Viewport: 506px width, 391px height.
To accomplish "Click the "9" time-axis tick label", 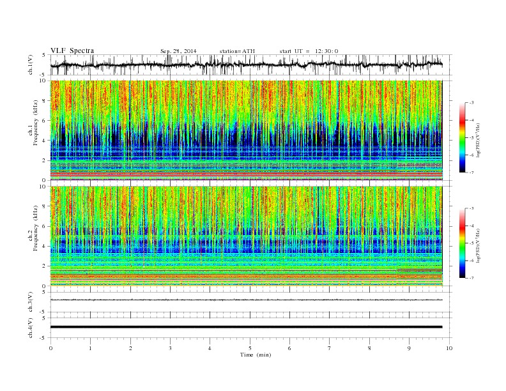I will point(409,348).
